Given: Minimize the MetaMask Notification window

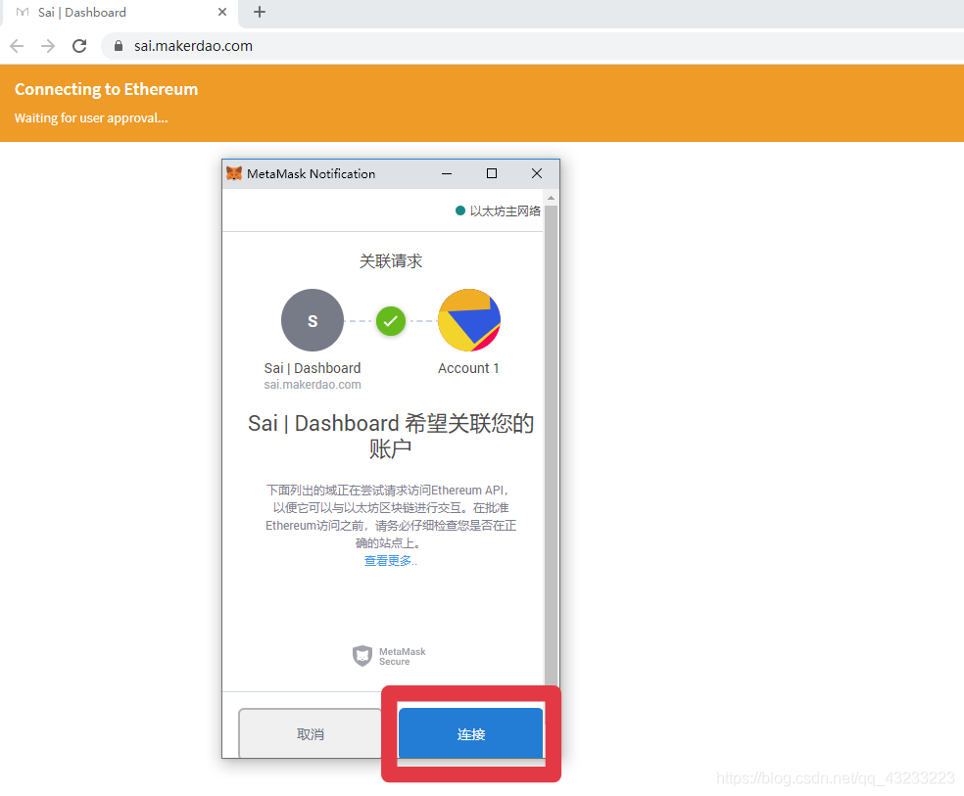Looking at the screenshot, I should click(x=447, y=174).
